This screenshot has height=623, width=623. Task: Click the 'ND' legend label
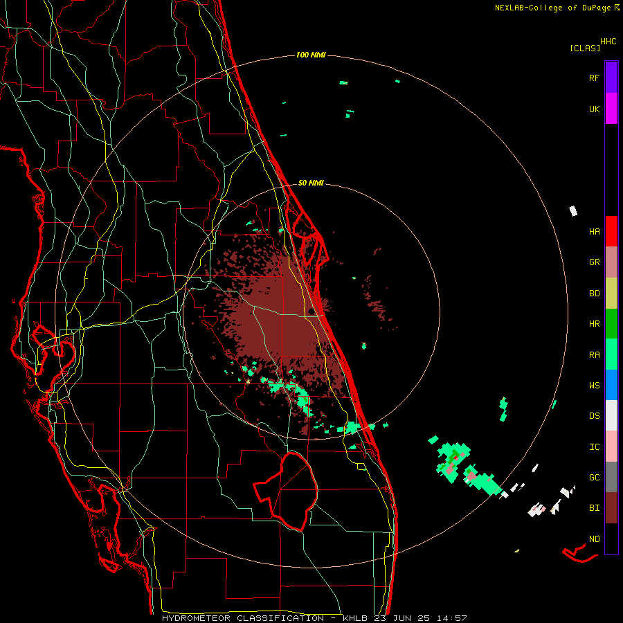[x=594, y=539]
